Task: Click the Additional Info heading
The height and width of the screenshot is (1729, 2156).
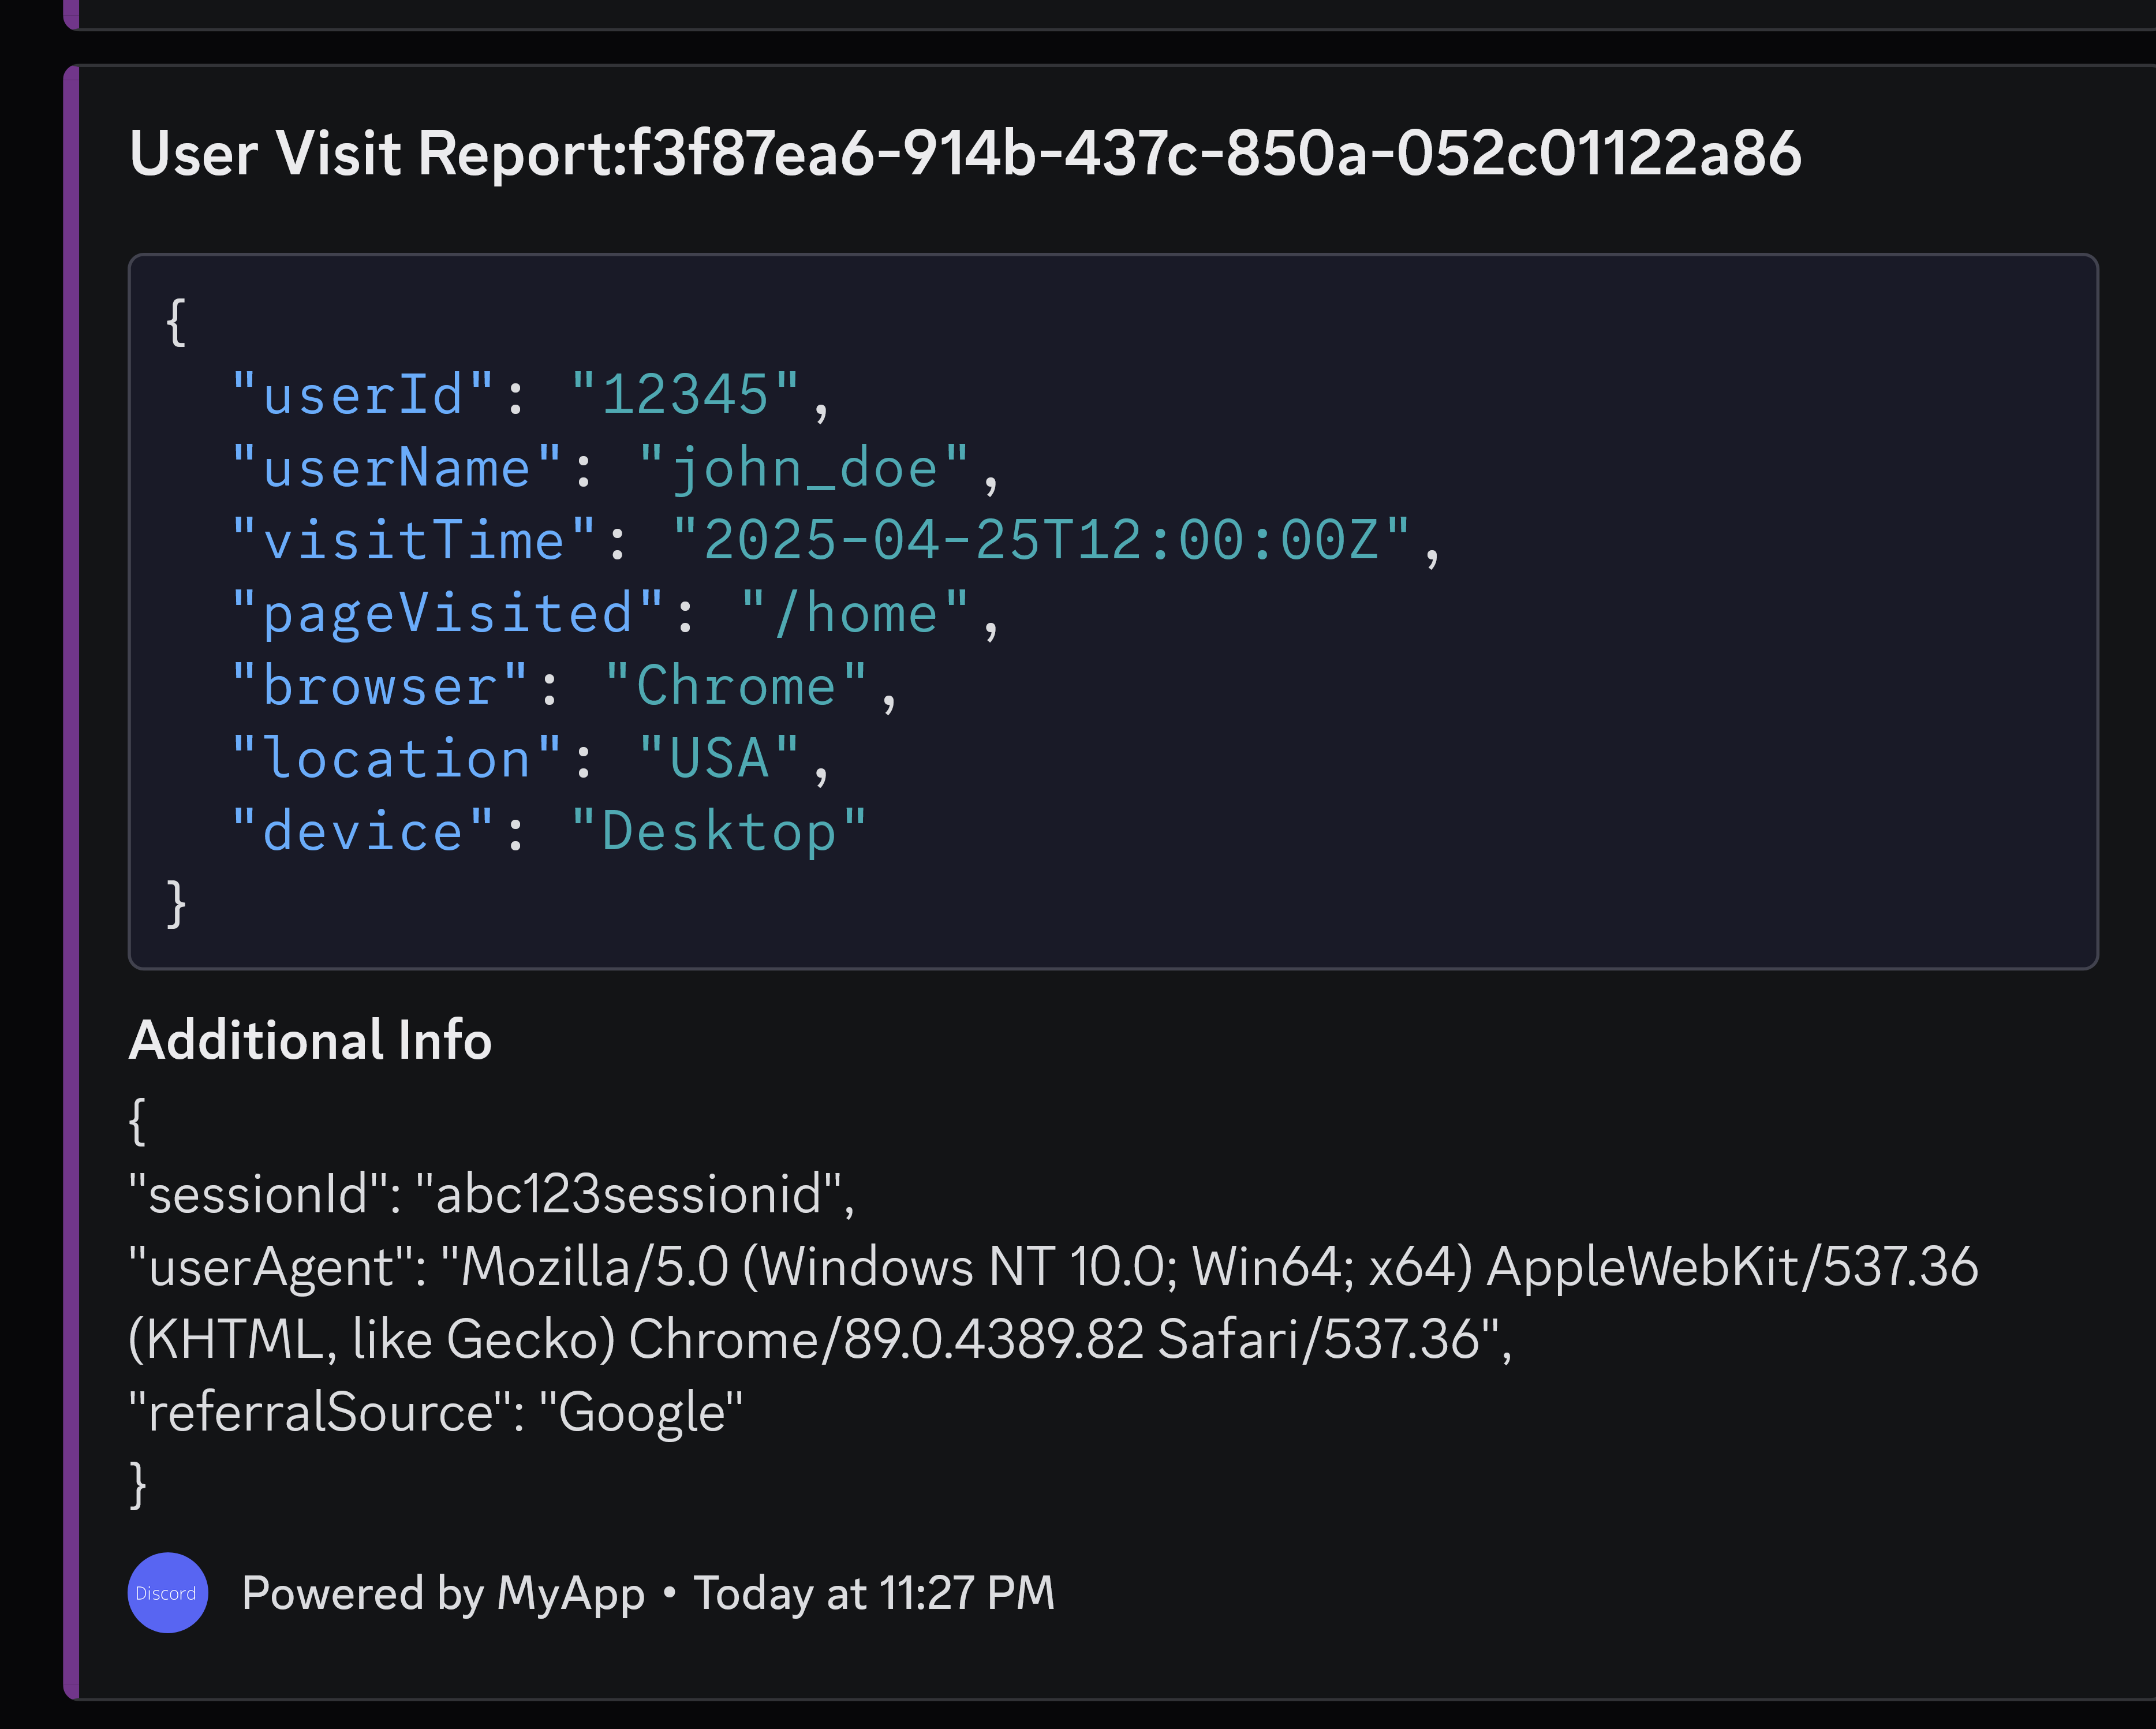Action: pyautogui.click(x=310, y=1040)
